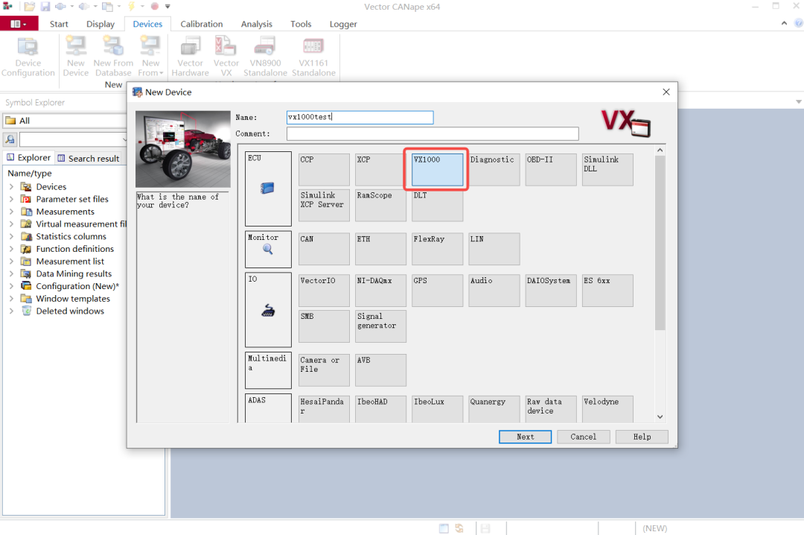The width and height of the screenshot is (804, 535).
Task: Click the Help button
Action: coord(641,437)
